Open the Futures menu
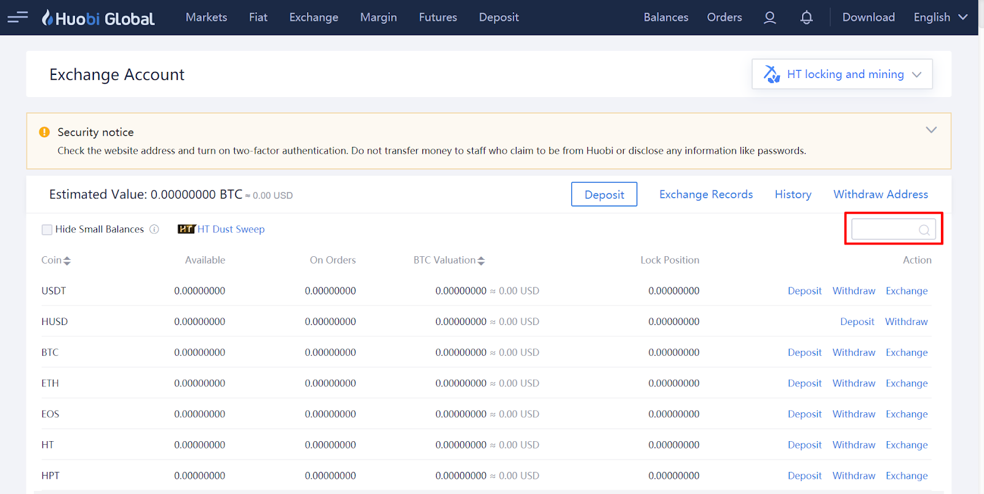This screenshot has height=494, width=984. [x=438, y=17]
